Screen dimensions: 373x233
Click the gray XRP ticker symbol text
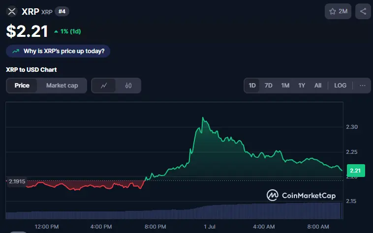[x=47, y=12]
